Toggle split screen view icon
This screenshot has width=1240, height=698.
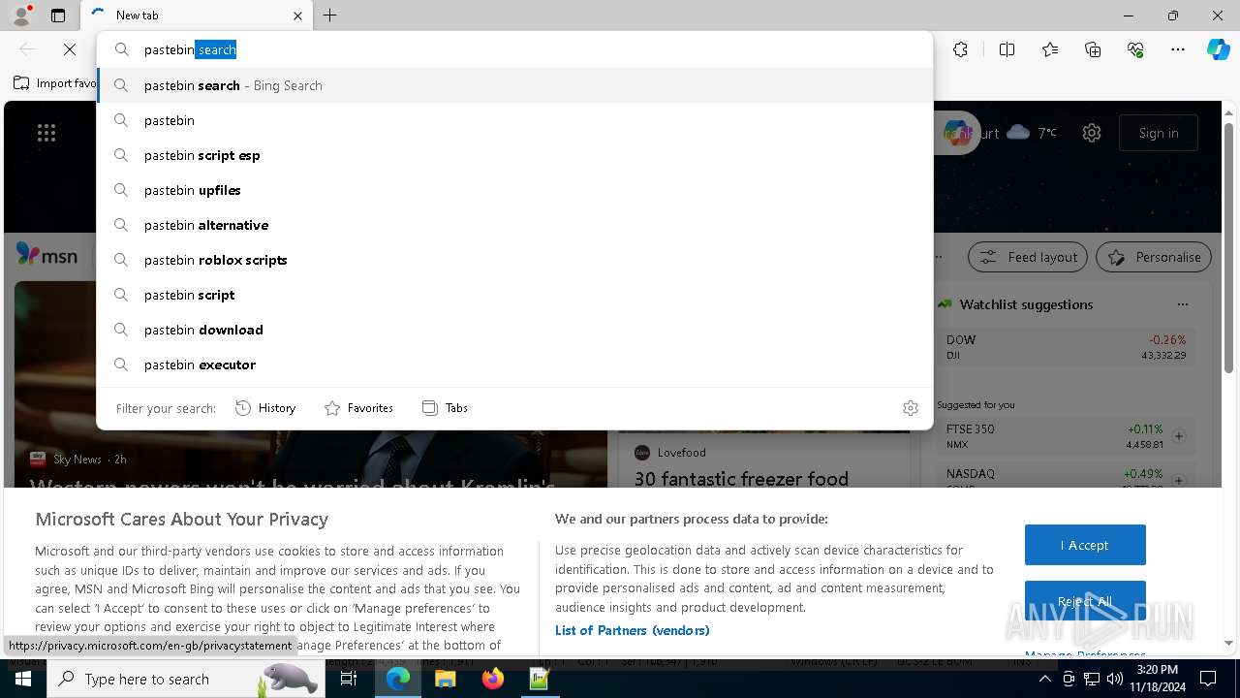coord(1007,49)
